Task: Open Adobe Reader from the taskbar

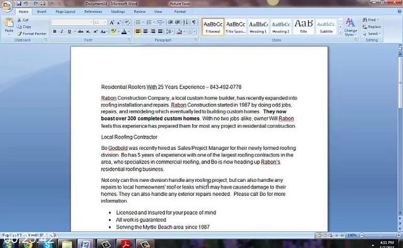Action: (x=125, y=244)
